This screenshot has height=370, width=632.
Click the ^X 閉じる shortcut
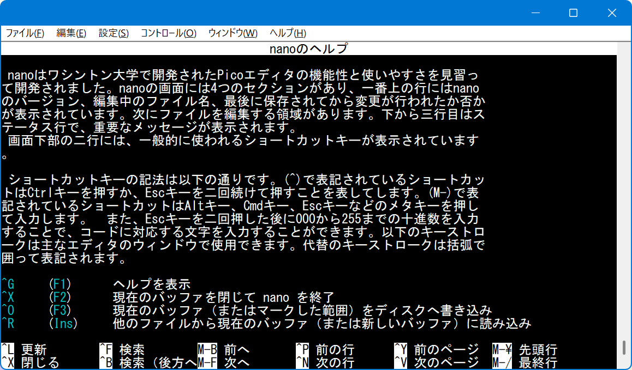(31, 363)
